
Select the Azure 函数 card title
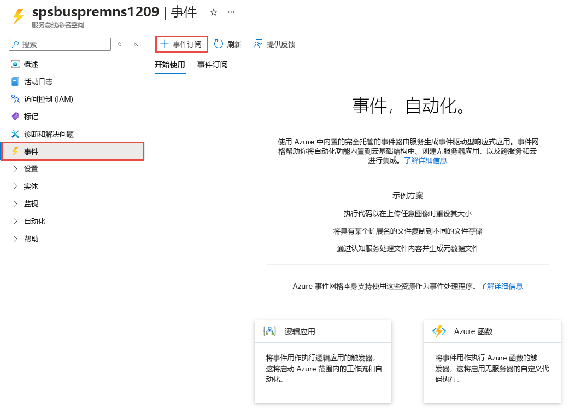[473, 331]
